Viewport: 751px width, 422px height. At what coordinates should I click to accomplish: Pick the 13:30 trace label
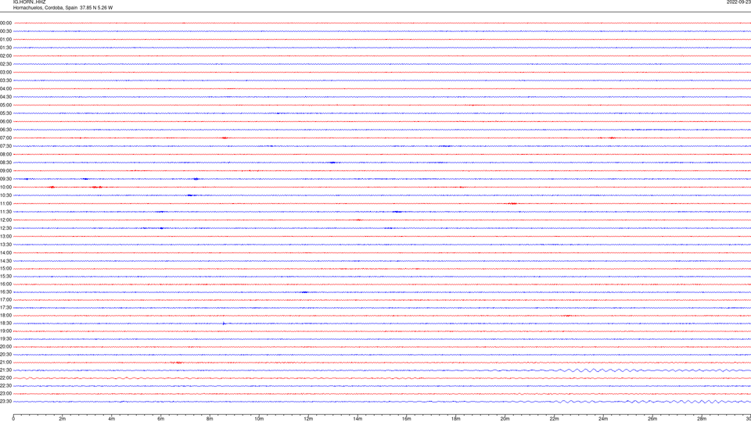pyautogui.click(x=5, y=244)
